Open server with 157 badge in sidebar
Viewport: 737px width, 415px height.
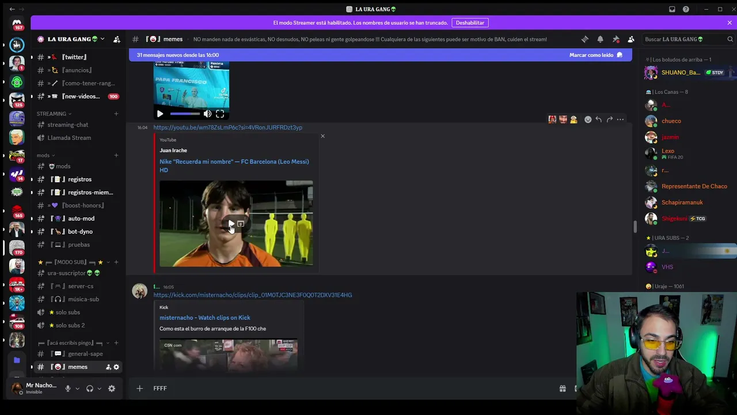17,24
